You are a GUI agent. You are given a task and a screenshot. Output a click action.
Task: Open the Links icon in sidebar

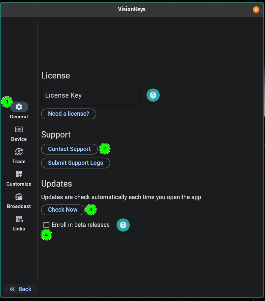point(19,219)
